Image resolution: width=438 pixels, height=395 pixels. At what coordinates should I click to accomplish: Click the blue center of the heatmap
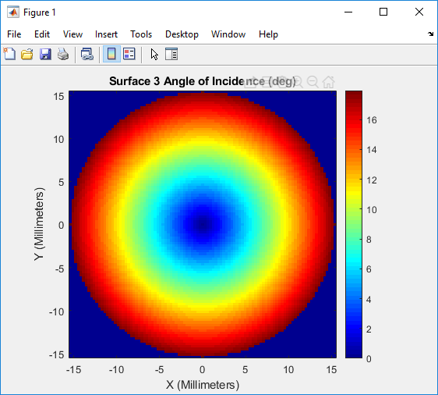(x=203, y=224)
